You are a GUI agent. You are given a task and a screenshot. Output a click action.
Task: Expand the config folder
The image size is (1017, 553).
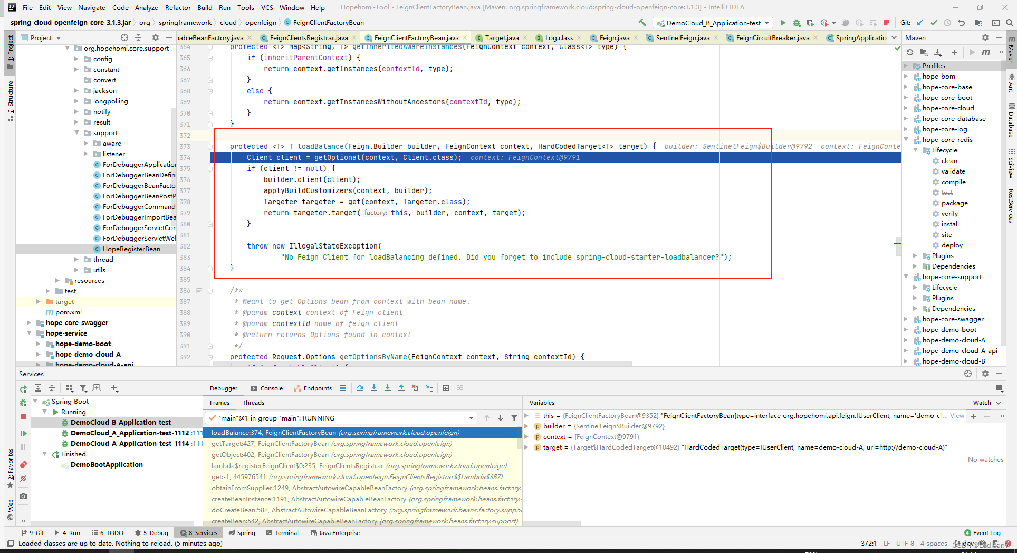[76, 59]
